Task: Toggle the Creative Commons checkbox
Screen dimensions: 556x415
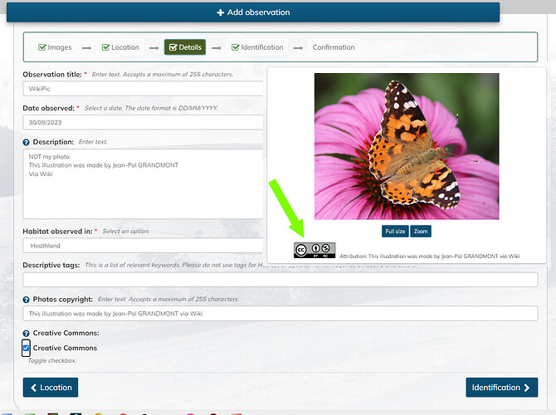Action: [26, 348]
